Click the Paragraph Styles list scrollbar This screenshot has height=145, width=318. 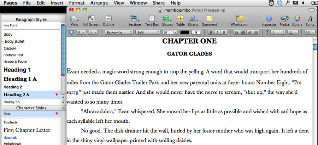click(63, 50)
